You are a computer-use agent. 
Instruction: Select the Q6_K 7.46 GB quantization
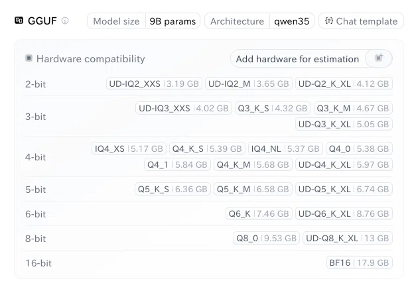pos(259,213)
